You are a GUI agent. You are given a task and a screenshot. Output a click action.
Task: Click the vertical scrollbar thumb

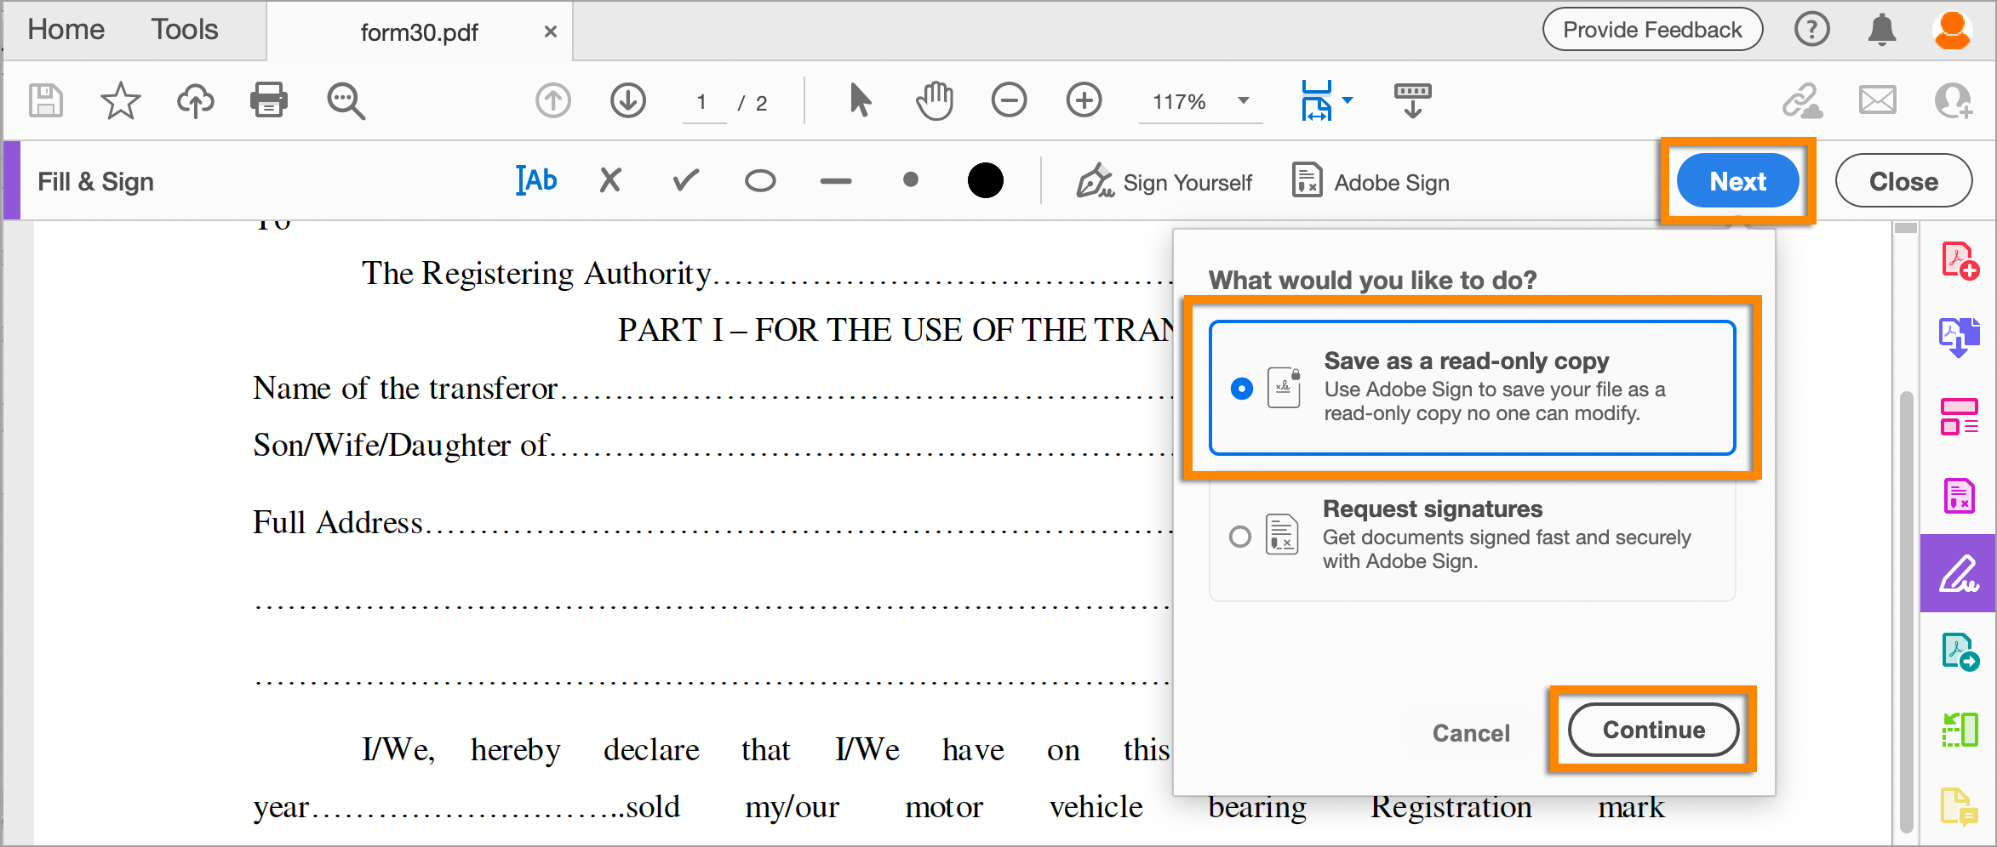[x=1907, y=612]
